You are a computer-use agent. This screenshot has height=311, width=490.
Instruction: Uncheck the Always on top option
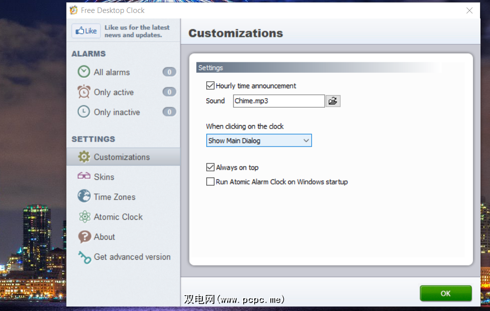coord(210,167)
